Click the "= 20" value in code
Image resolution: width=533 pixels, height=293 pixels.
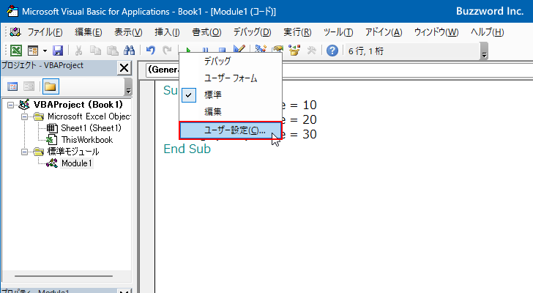pos(303,119)
